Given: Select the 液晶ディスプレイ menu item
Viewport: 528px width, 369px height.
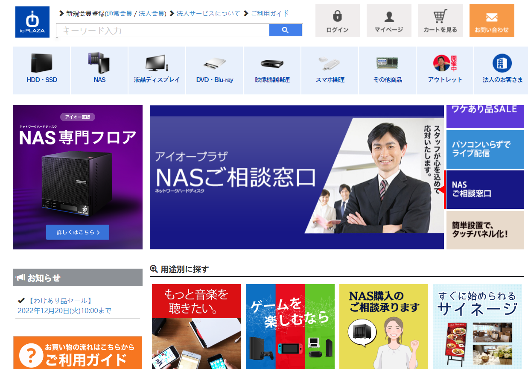Looking at the screenshot, I should coord(157,79).
